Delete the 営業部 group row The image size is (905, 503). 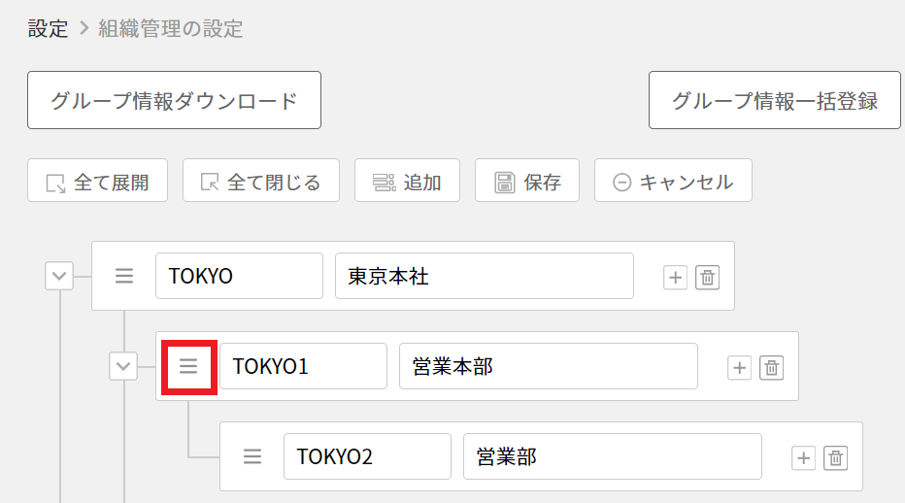pos(836,457)
